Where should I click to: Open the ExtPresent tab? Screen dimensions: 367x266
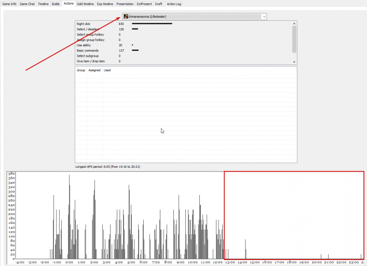[x=144, y=4]
